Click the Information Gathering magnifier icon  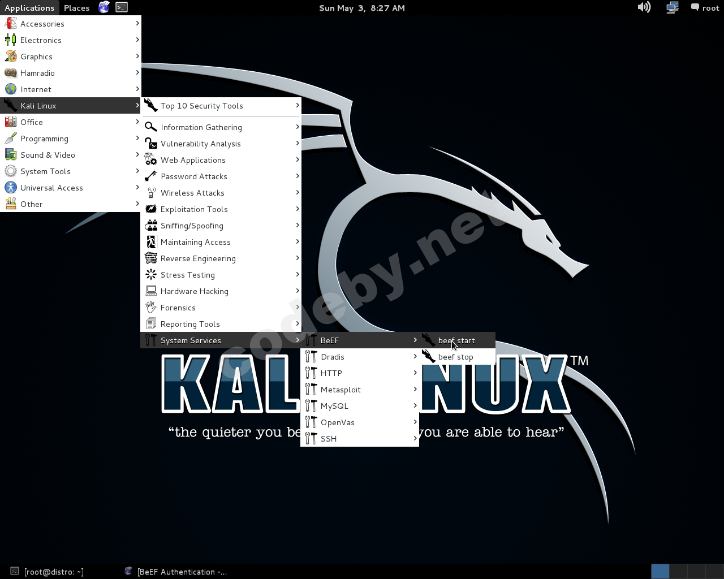click(x=151, y=127)
